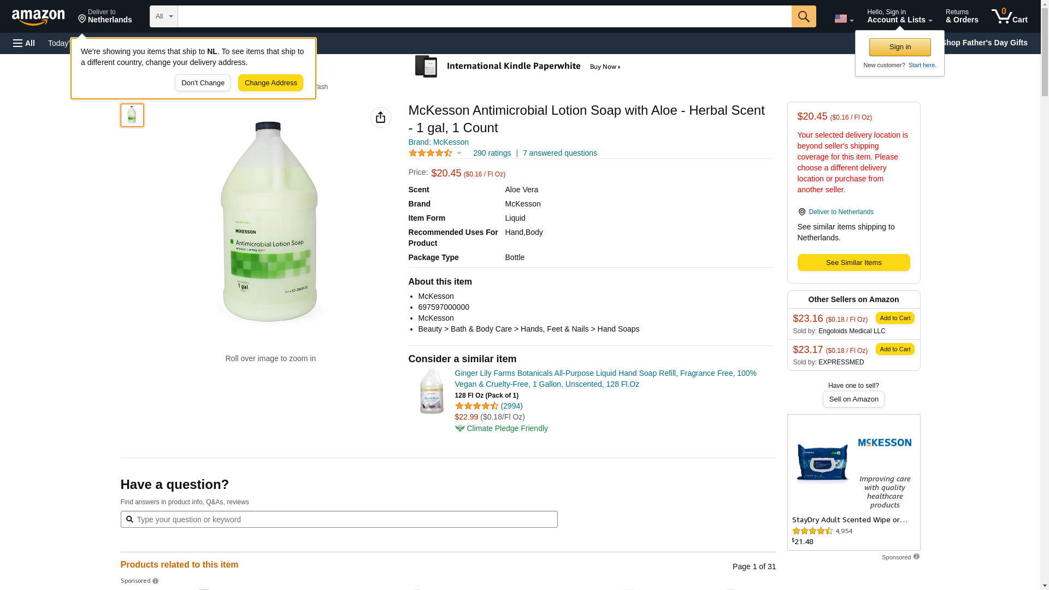1049x590 pixels.
Task: Open Shop Father's Day Gifts
Action: [984, 43]
